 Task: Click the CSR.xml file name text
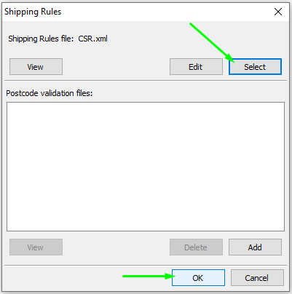(92, 39)
